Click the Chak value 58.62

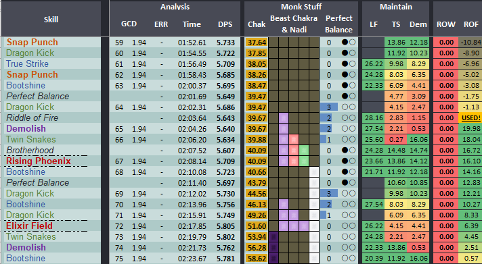pyautogui.click(x=257, y=259)
